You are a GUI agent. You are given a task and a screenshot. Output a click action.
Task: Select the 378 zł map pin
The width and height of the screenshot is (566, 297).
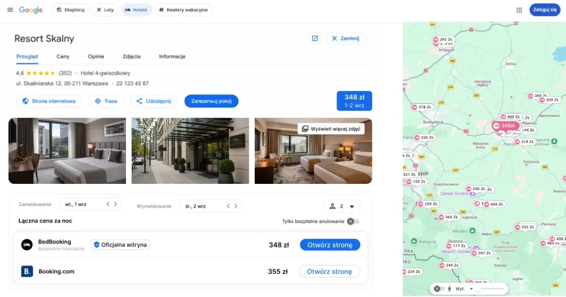[422, 107]
